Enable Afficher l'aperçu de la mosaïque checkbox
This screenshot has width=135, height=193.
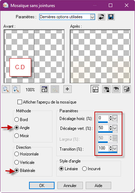pyautogui.click(x=20, y=102)
